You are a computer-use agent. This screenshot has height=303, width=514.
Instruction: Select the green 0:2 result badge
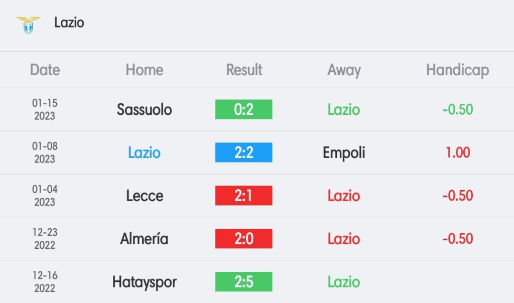[x=243, y=109]
